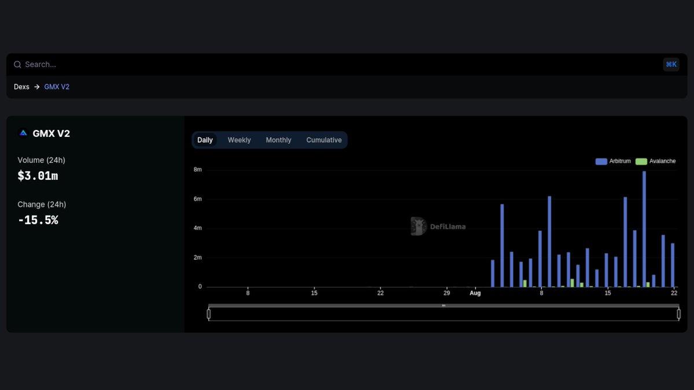Click the 8m y-axis label
The image size is (694, 390).
197,170
